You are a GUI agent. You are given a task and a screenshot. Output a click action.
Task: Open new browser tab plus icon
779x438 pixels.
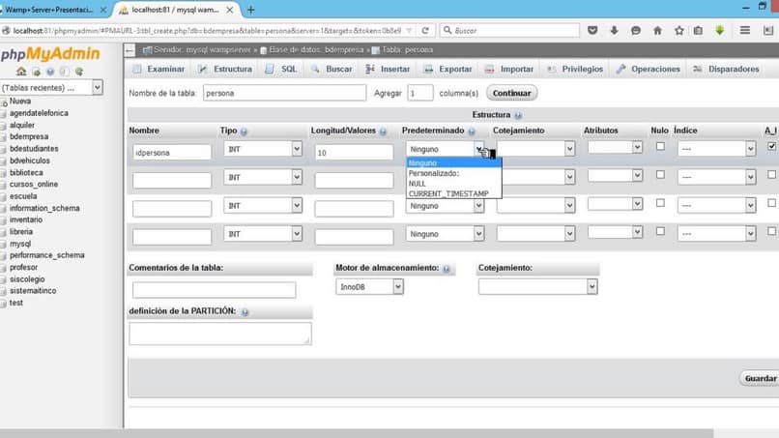pos(251,10)
